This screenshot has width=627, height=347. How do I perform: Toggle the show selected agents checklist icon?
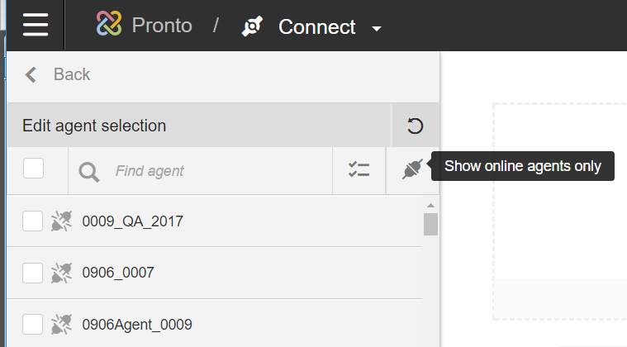(359, 170)
